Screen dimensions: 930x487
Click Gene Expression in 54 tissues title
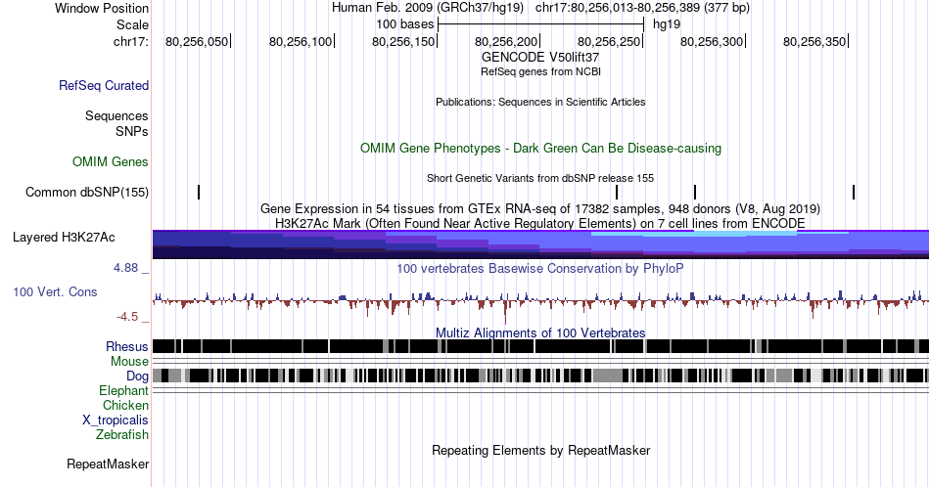point(540,208)
